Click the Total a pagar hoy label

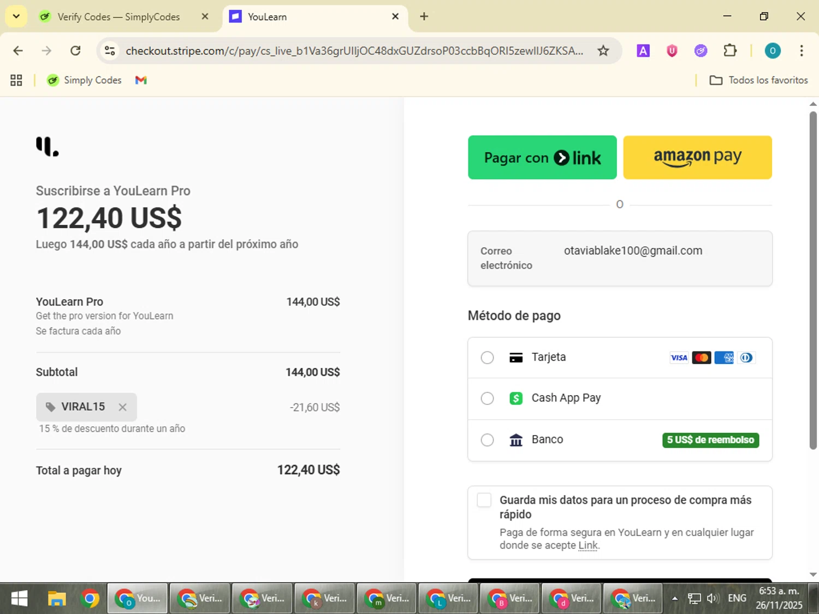coord(79,470)
